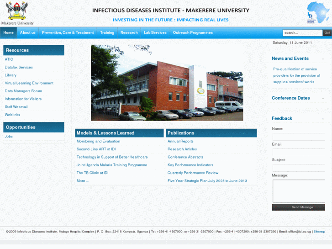Screen dimensions: 332x249
Task: Click the Message text area
Action: (299, 191)
